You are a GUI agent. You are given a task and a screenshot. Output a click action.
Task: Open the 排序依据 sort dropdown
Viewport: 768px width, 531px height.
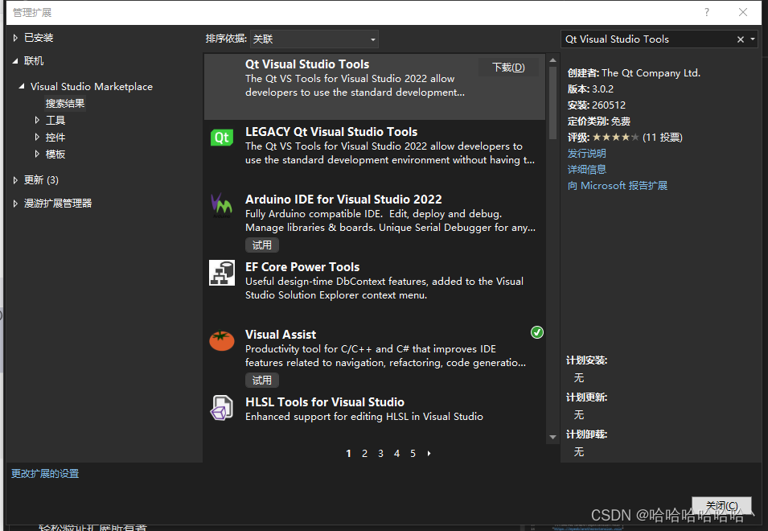pos(314,39)
